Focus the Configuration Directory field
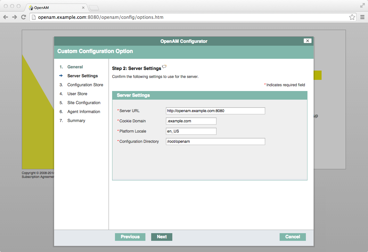The image size is (368, 252). point(216,141)
